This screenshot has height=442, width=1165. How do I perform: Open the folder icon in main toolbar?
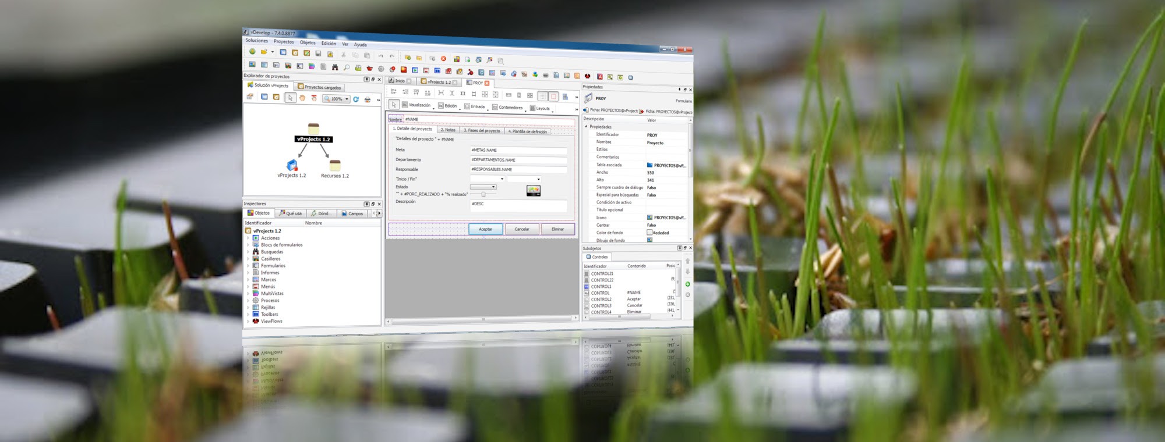pos(264,52)
